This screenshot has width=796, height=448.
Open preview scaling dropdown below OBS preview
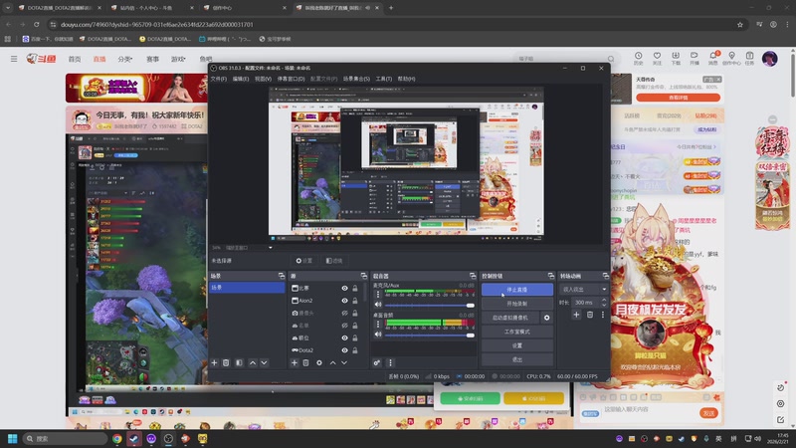coord(270,247)
